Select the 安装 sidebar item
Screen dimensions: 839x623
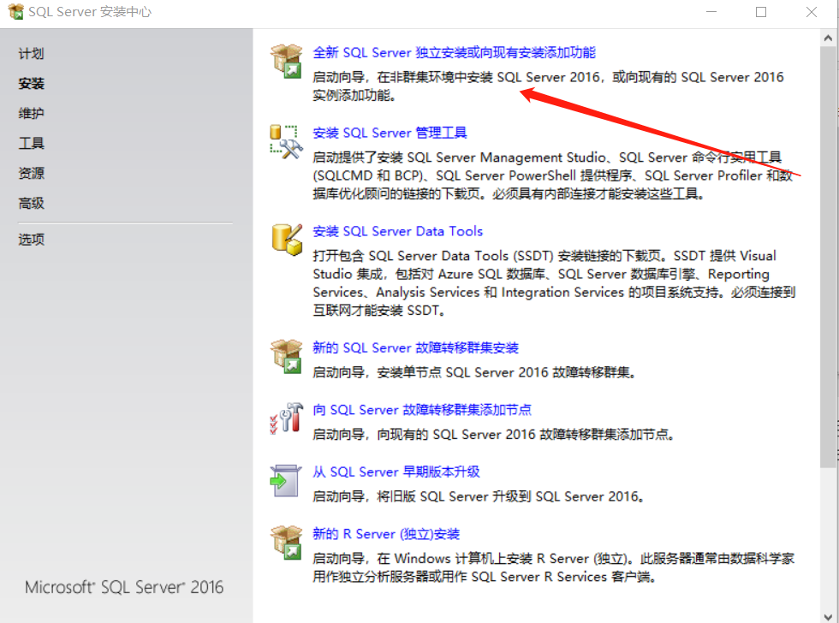pos(31,83)
